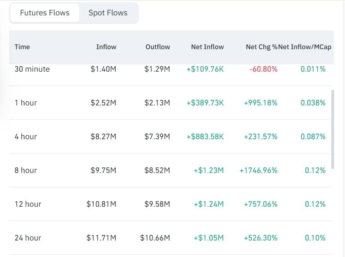Open the Spot Flows tab
This screenshot has height=257, width=345.
108,13
